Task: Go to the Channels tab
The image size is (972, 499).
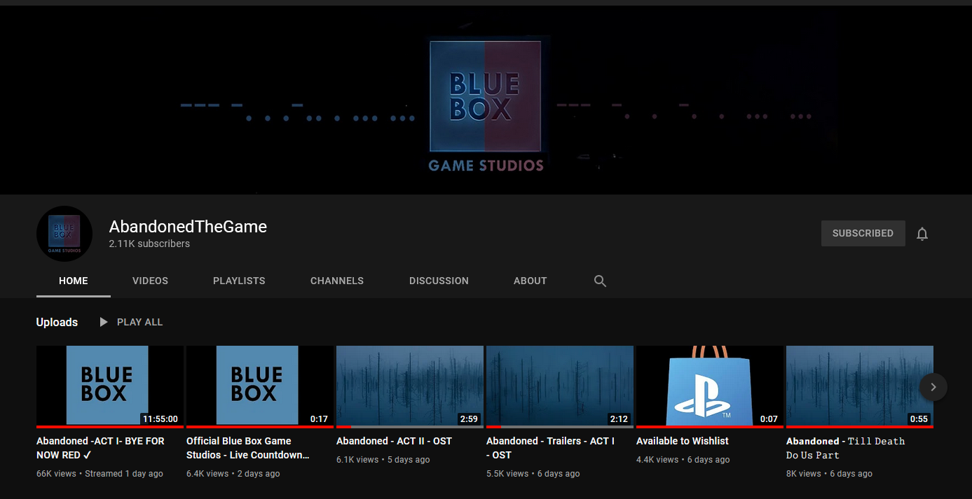Action: pyautogui.click(x=337, y=281)
